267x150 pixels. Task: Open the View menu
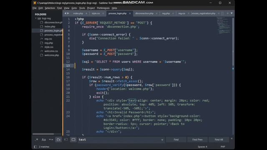67,8
